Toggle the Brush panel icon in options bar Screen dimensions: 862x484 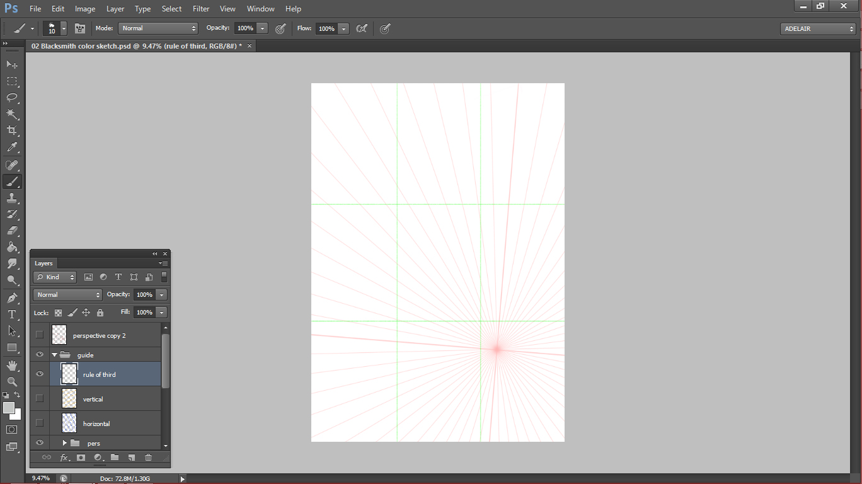(80, 28)
